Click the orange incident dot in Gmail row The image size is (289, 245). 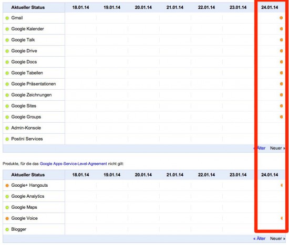click(281, 18)
